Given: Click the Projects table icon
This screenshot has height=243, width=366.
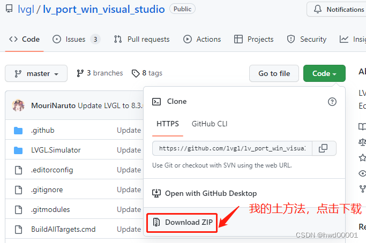Looking at the screenshot, I should [238, 39].
